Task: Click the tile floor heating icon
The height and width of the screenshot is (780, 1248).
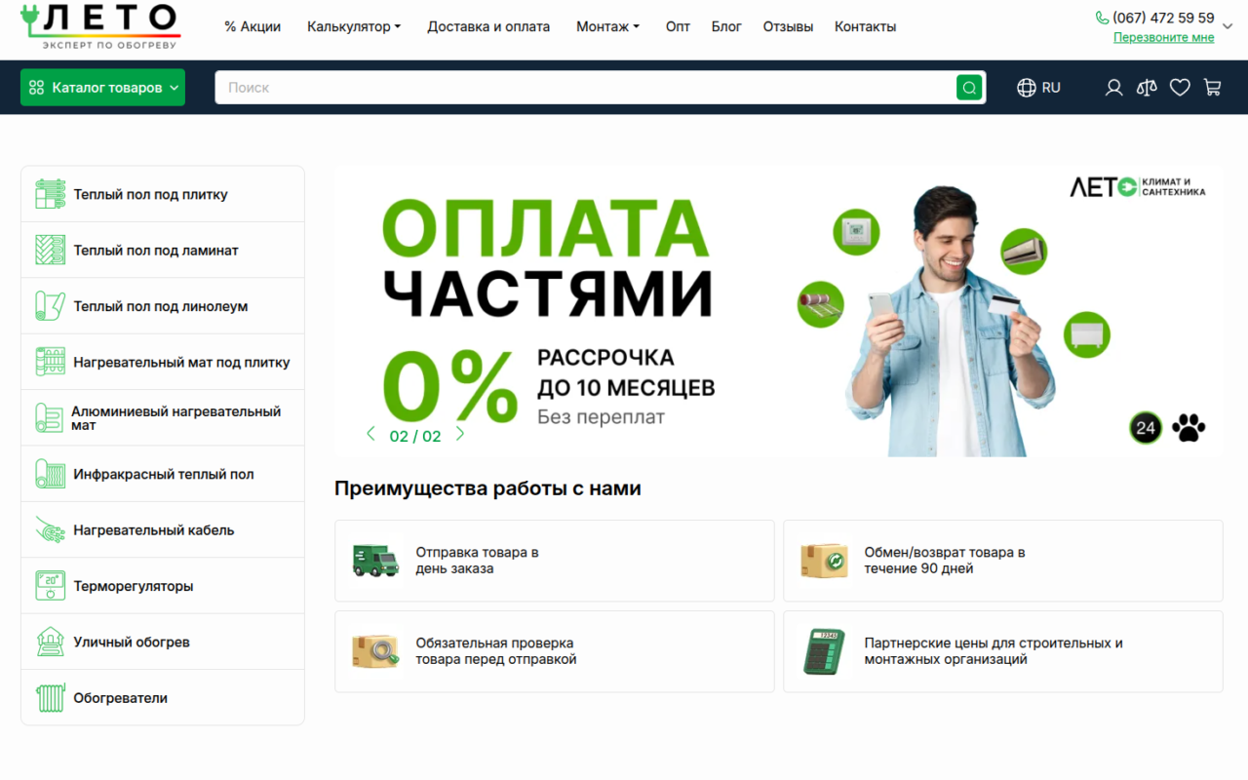Action: (50, 194)
